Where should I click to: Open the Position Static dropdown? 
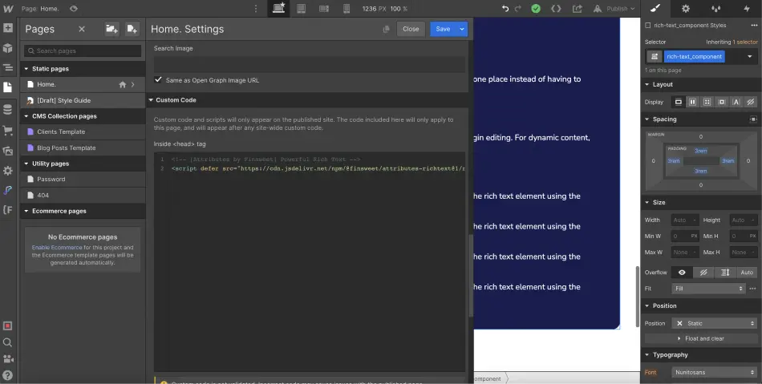[x=715, y=323]
